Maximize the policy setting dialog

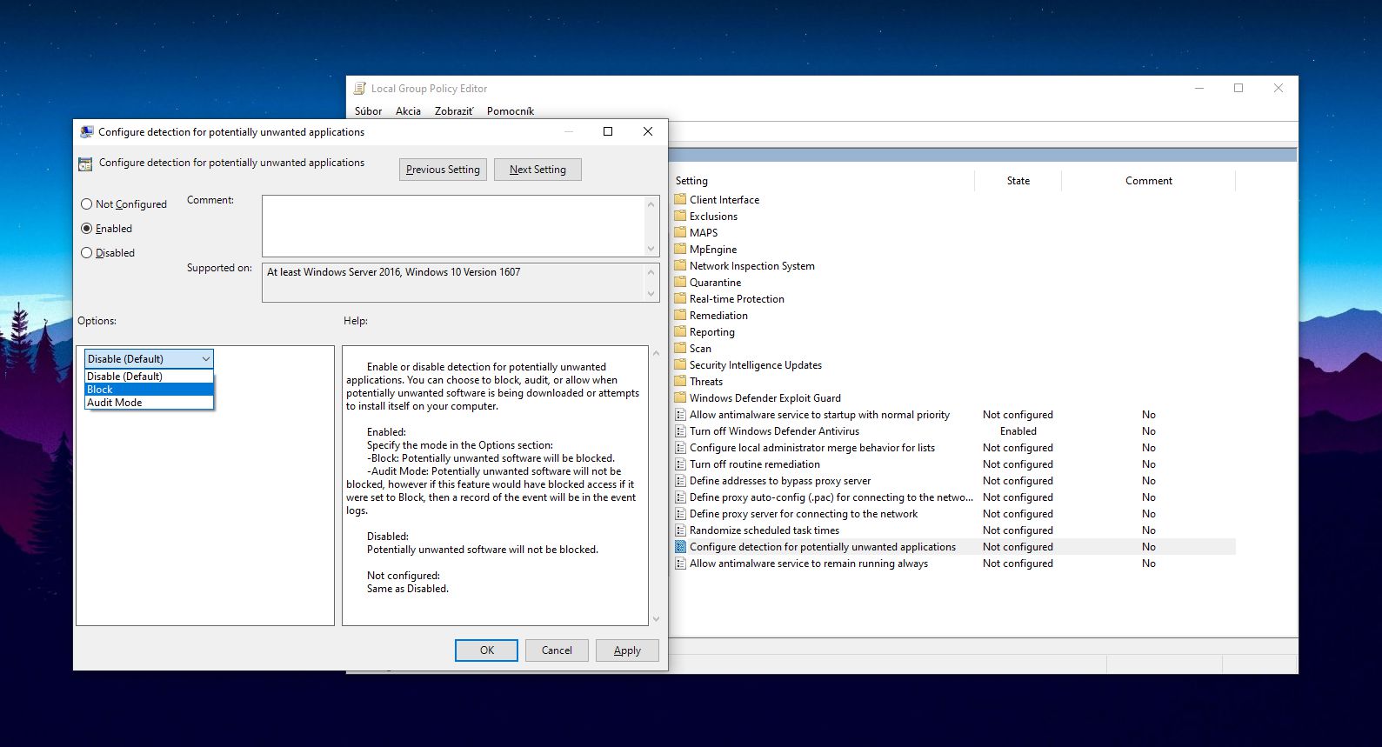(608, 131)
